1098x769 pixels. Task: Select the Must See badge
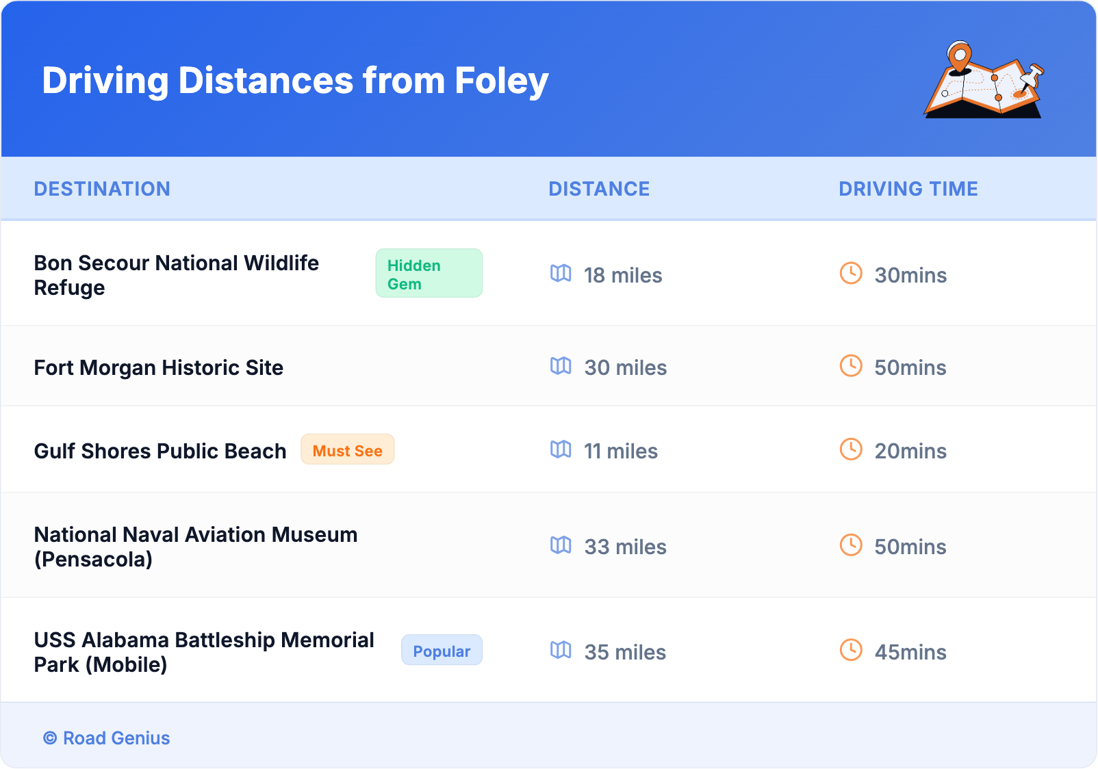tap(347, 450)
